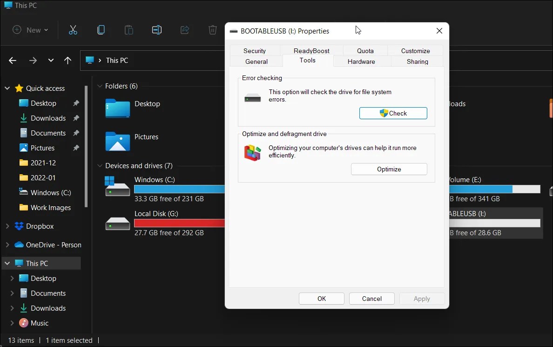The width and height of the screenshot is (553, 347).
Task: Click the Optimize button to defragment
Action: pos(389,169)
